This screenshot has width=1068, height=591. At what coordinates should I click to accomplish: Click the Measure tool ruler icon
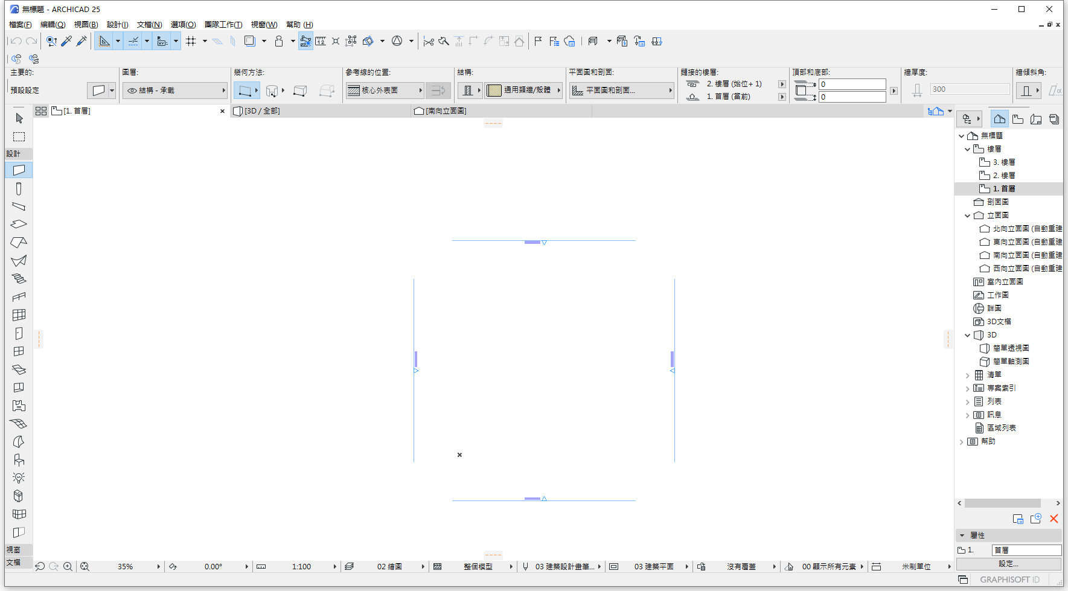[321, 41]
